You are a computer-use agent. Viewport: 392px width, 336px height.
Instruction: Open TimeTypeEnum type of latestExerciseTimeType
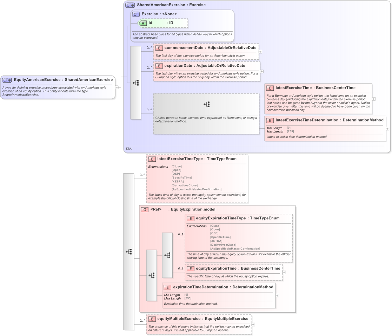click(221, 159)
